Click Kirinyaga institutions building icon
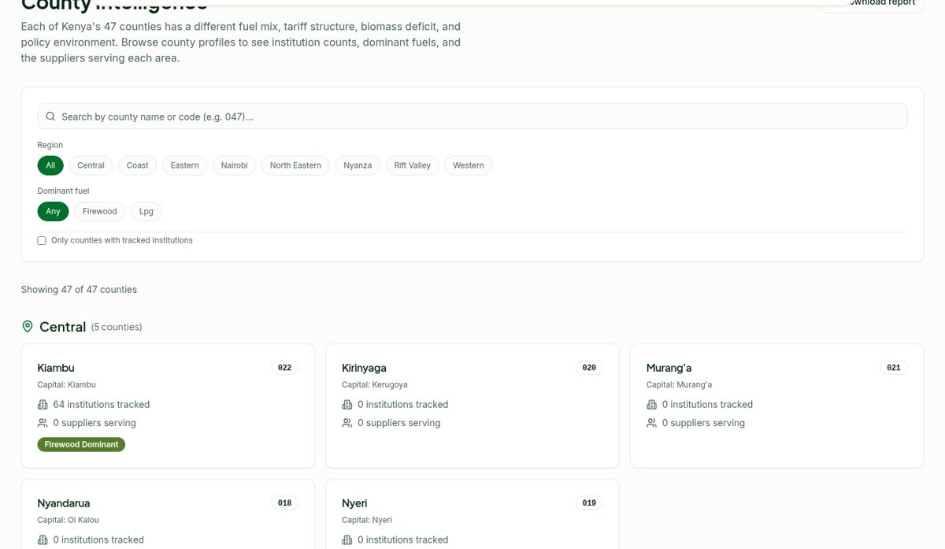The image size is (945, 549). pyautogui.click(x=347, y=404)
